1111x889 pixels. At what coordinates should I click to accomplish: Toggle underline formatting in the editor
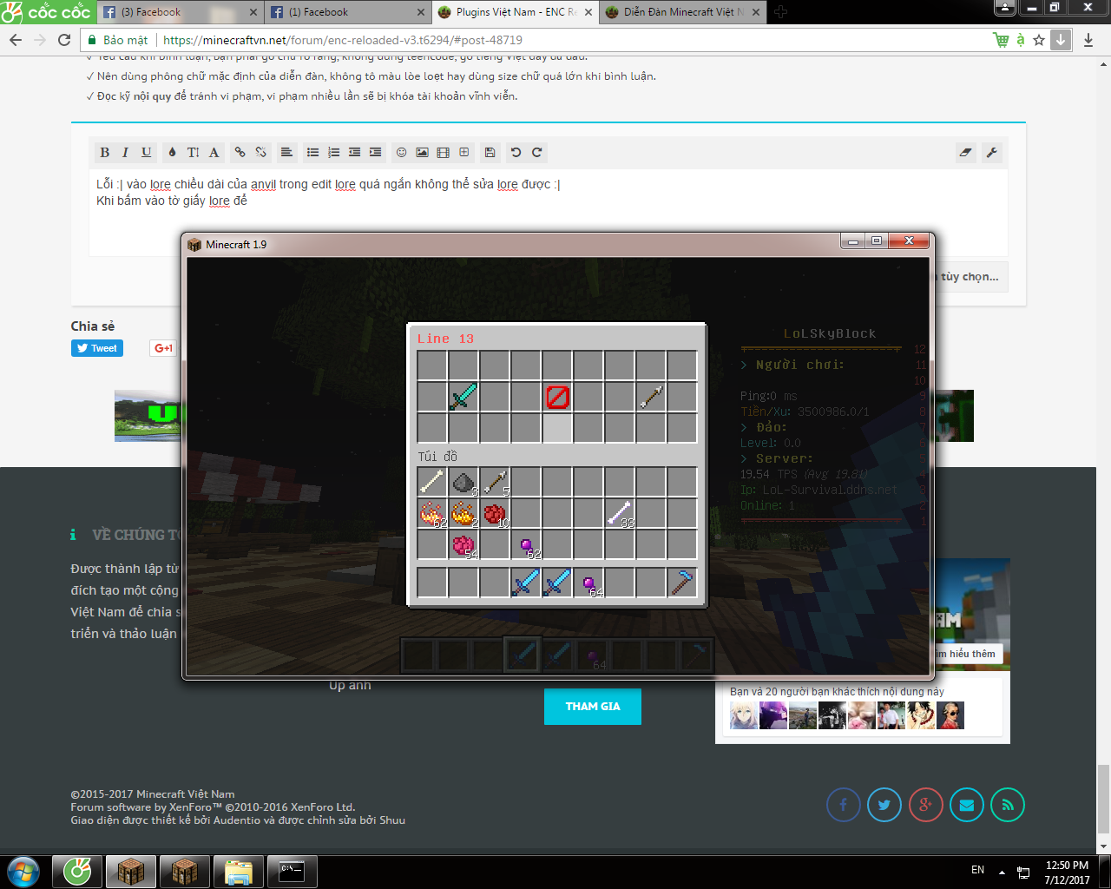(x=146, y=153)
